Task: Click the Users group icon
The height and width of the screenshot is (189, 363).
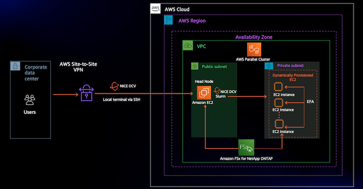Action: pos(30,100)
